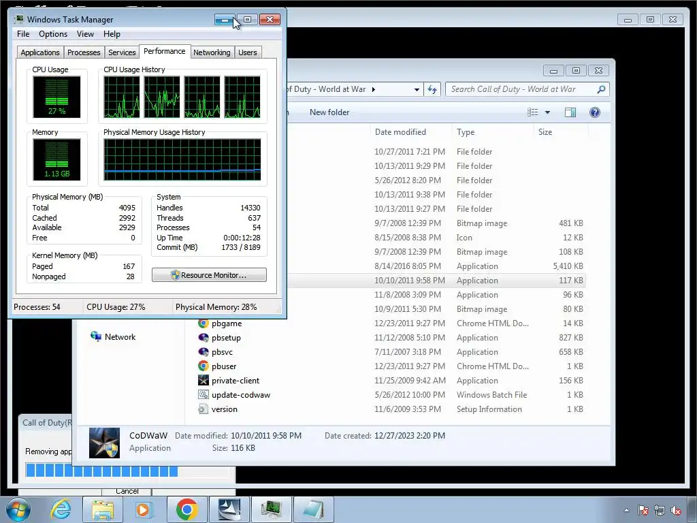
Task: Select the pbgame file icon
Action: (x=203, y=323)
